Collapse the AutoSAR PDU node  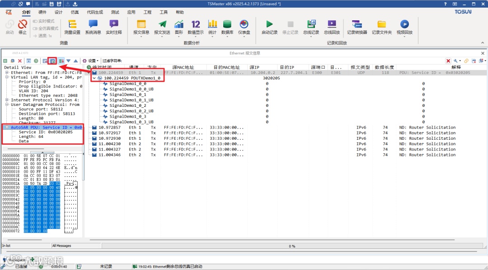tap(7, 127)
